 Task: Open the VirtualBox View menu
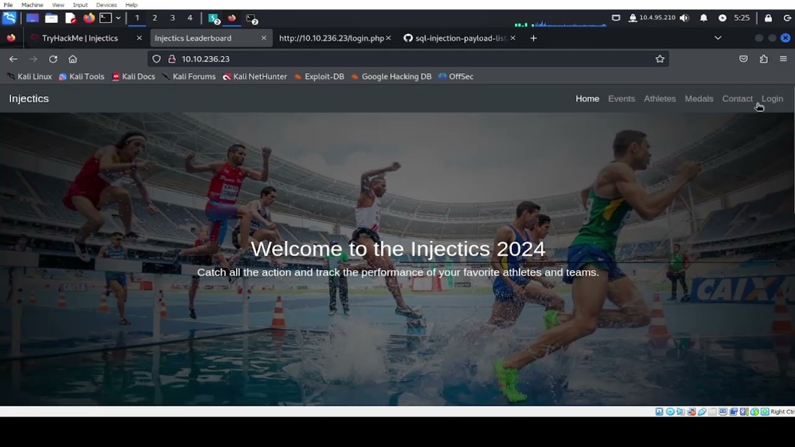pos(58,4)
